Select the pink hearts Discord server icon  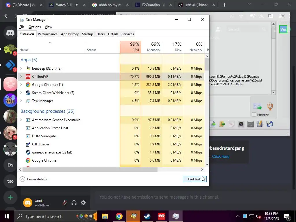tap(10, 84)
